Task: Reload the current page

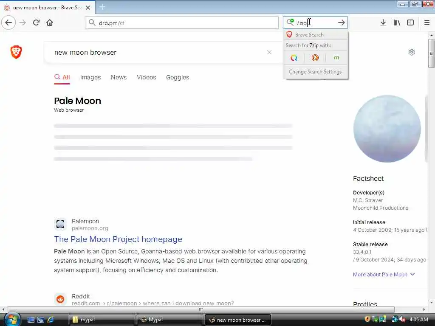Action: [37, 22]
